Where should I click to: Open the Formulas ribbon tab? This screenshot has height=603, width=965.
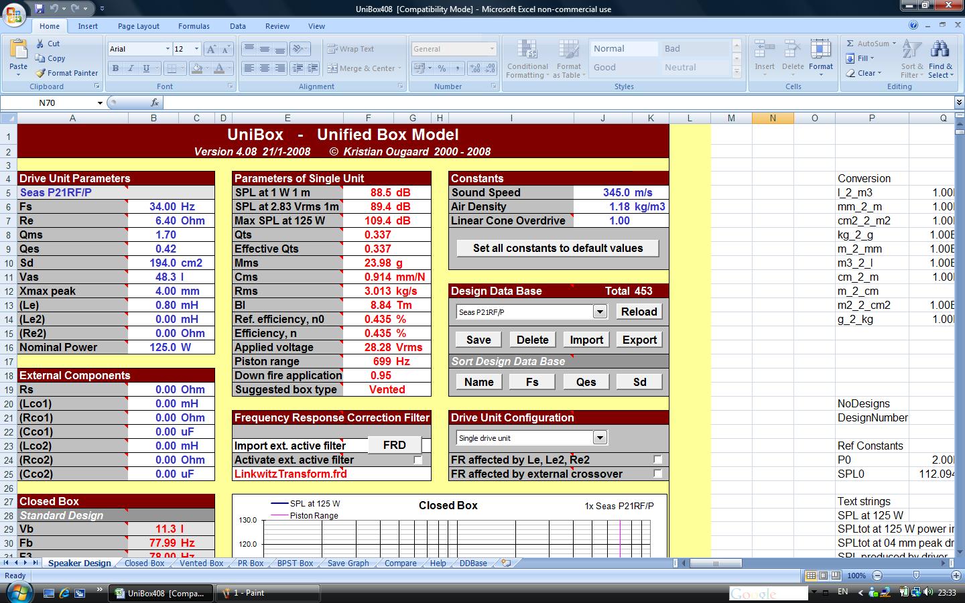click(x=194, y=26)
